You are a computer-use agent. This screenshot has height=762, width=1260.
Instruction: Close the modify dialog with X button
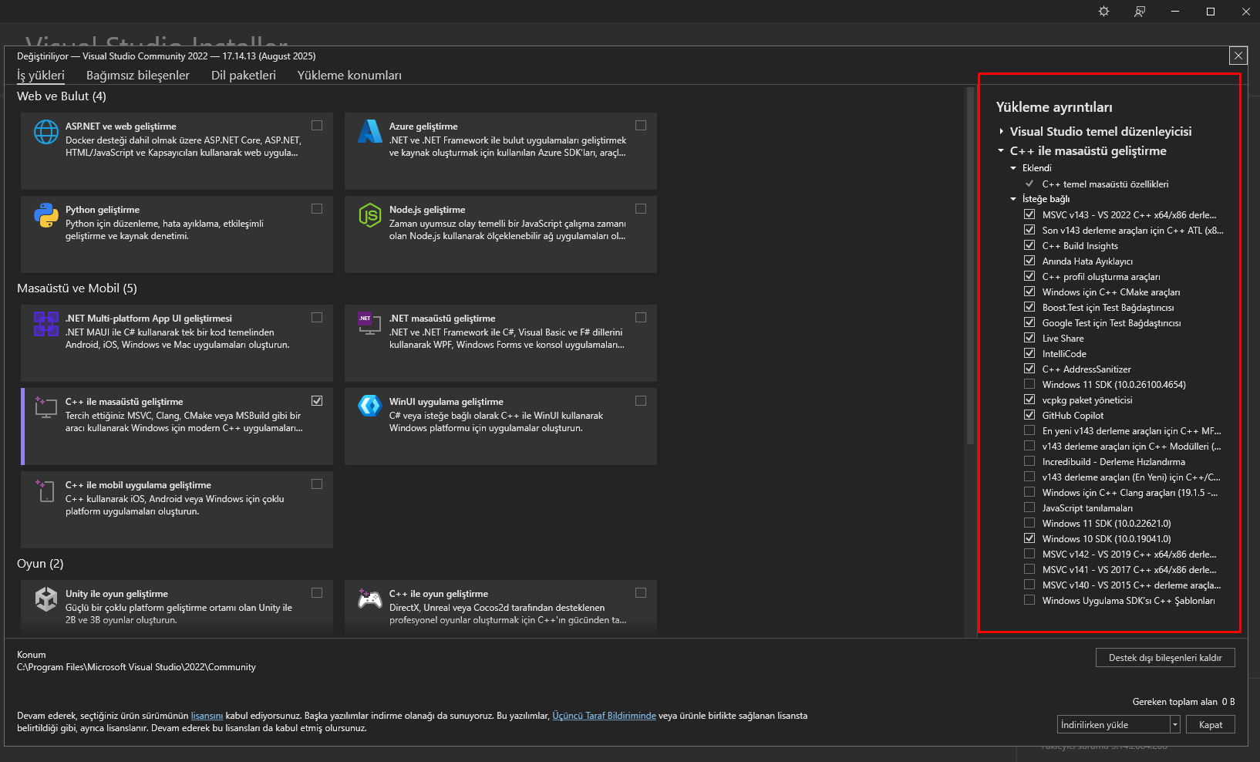1238,56
